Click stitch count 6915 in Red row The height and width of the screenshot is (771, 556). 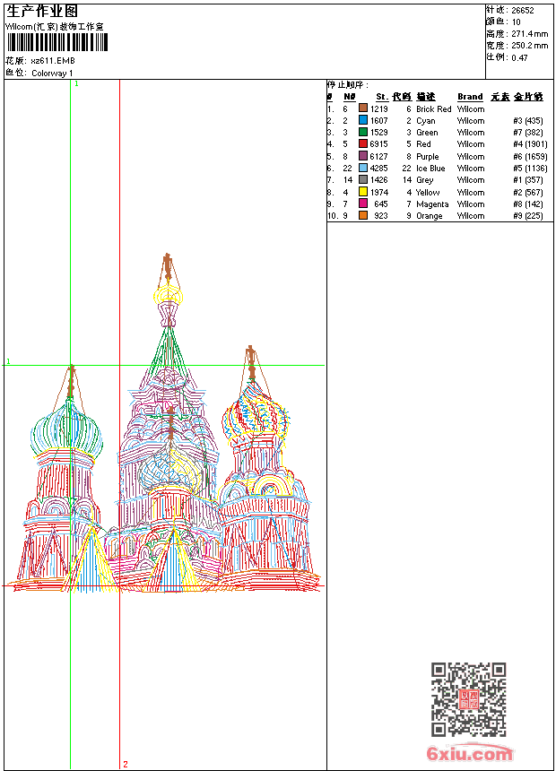tap(378, 144)
